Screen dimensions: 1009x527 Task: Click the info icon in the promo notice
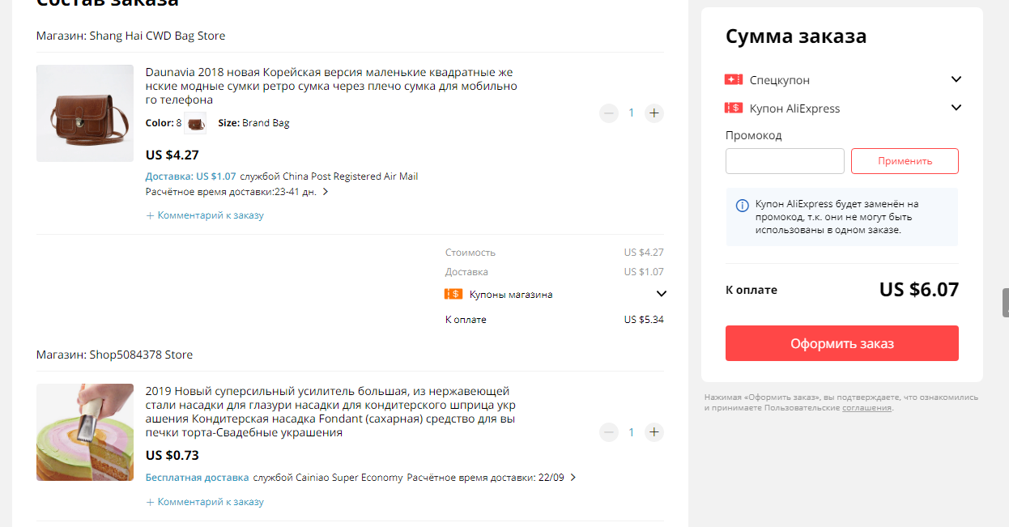(742, 206)
